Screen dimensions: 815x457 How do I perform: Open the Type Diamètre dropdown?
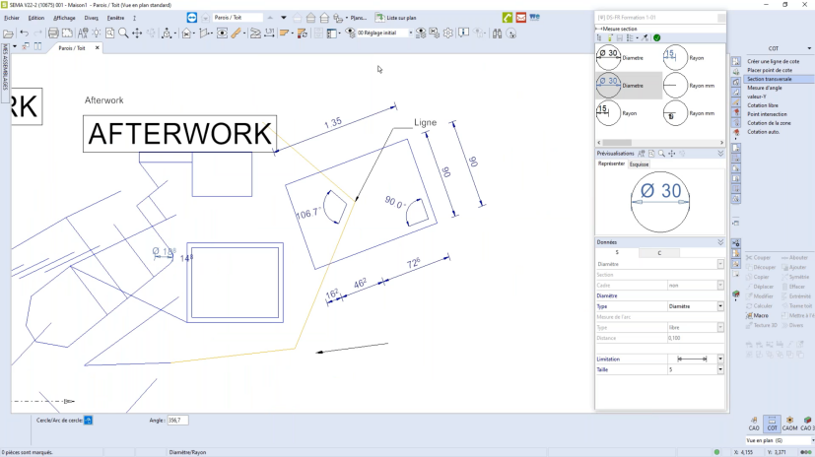(720, 306)
